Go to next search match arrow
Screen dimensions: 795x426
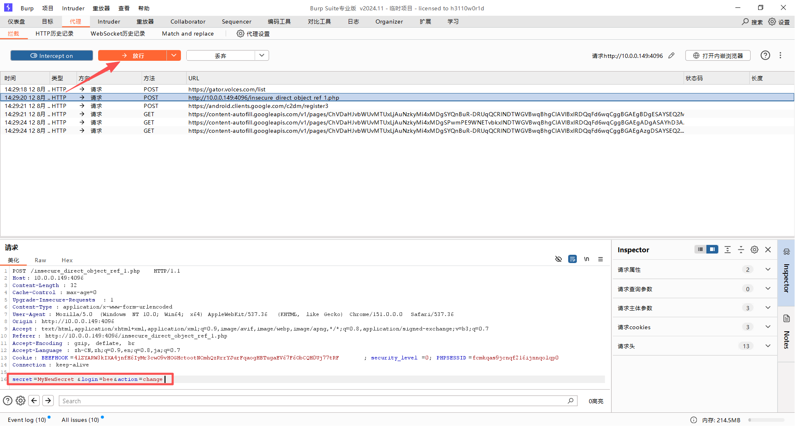[48, 400]
